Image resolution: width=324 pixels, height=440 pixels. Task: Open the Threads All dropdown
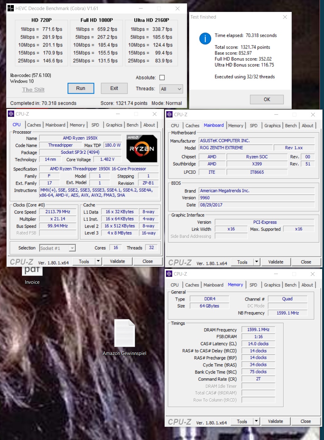[171, 89]
